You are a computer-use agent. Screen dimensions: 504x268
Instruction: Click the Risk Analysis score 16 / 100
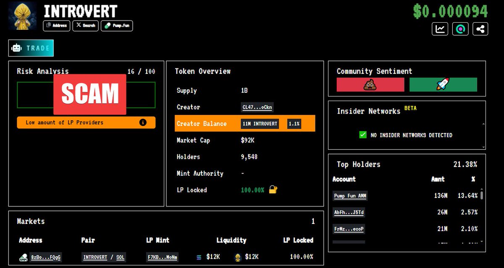tap(141, 72)
